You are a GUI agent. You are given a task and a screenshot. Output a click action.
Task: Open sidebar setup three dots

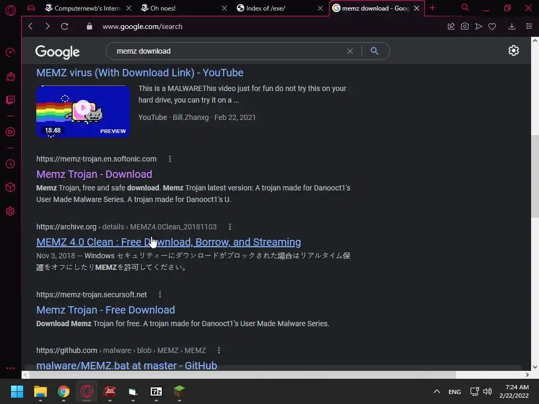[x=11, y=368]
